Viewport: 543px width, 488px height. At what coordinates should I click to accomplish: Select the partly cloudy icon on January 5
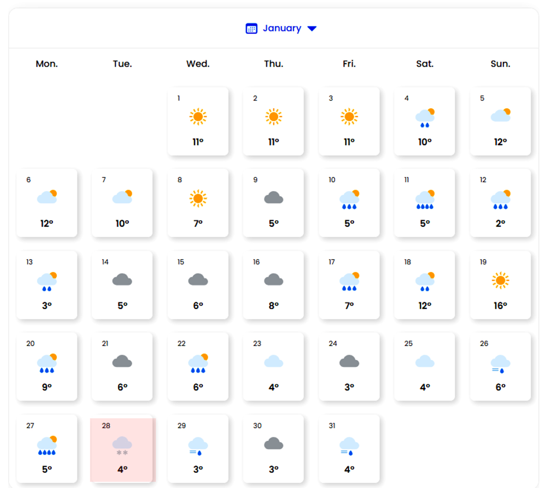pyautogui.click(x=500, y=115)
